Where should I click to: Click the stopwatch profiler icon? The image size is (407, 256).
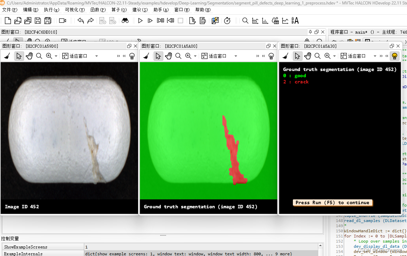227,21
